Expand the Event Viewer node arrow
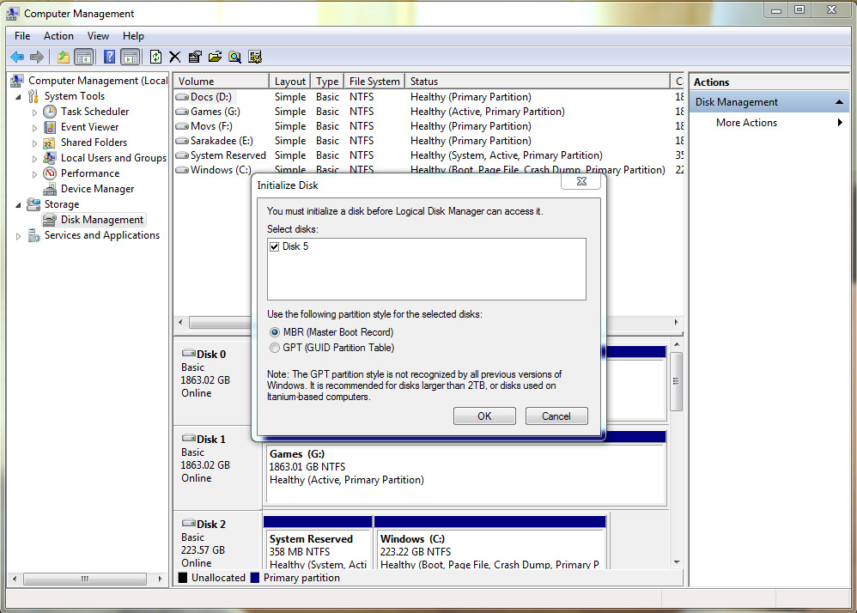The height and width of the screenshot is (613, 857). [34, 128]
